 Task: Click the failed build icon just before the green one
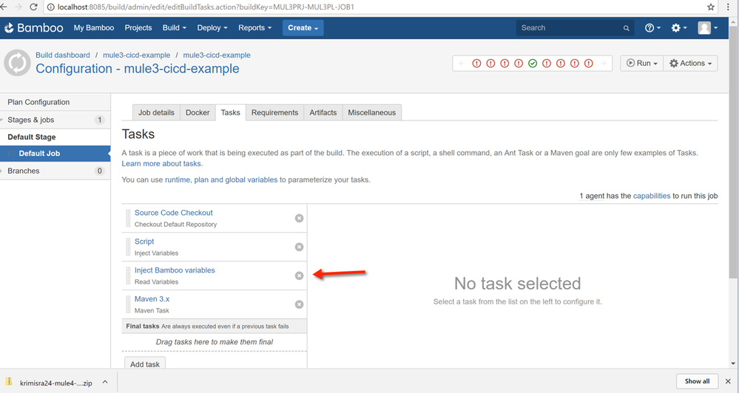(519, 63)
